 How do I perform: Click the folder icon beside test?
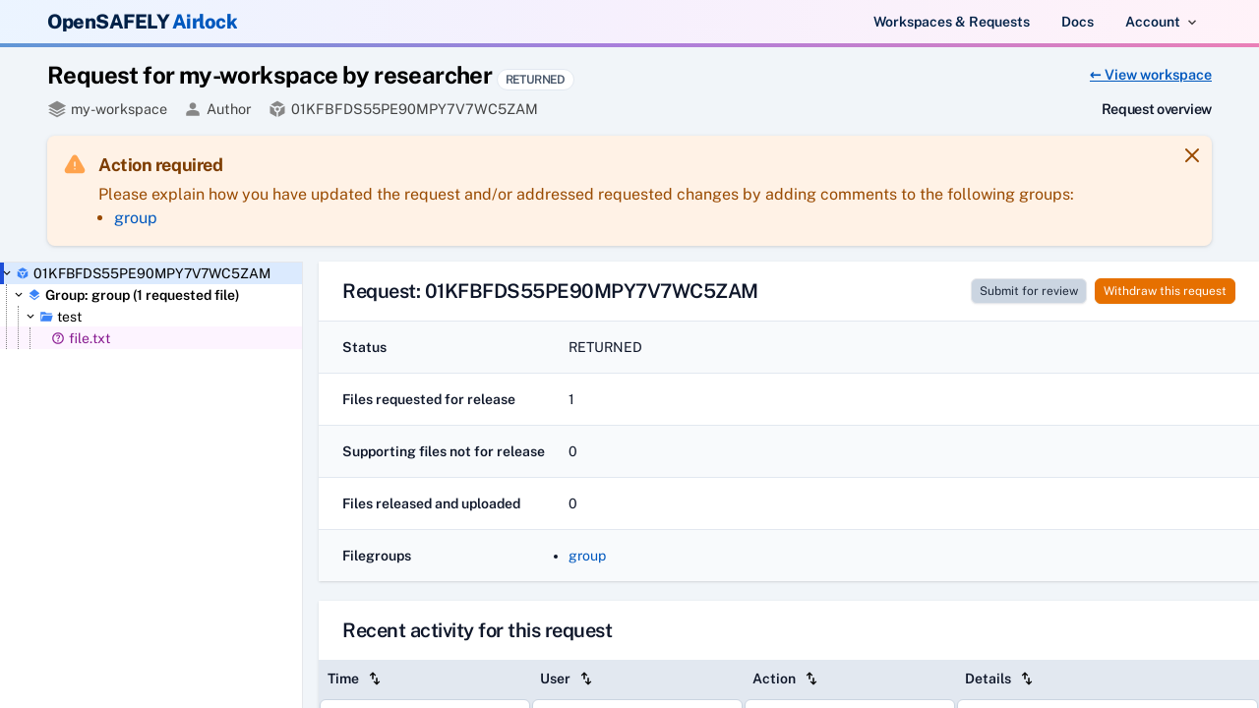tap(46, 317)
